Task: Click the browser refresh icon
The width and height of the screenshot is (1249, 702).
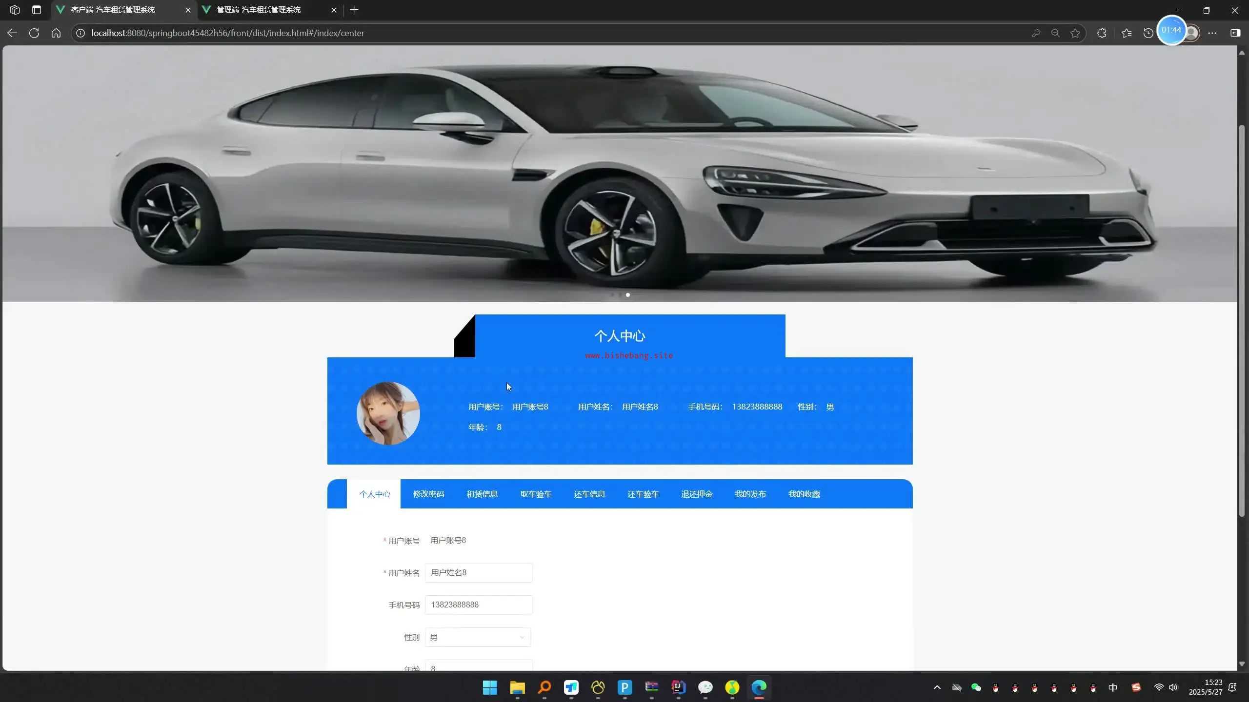Action: tap(34, 33)
